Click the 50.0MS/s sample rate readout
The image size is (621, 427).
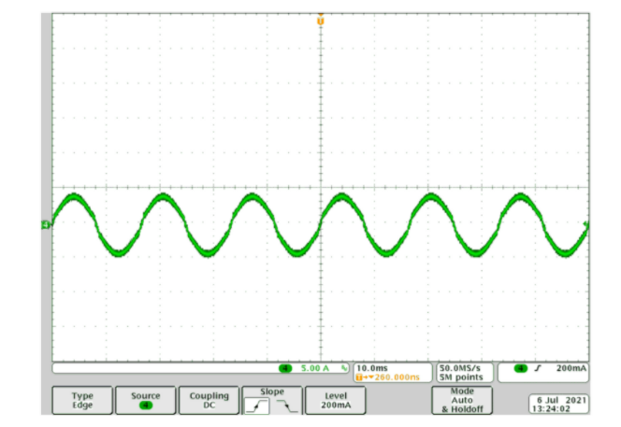pyautogui.click(x=462, y=368)
